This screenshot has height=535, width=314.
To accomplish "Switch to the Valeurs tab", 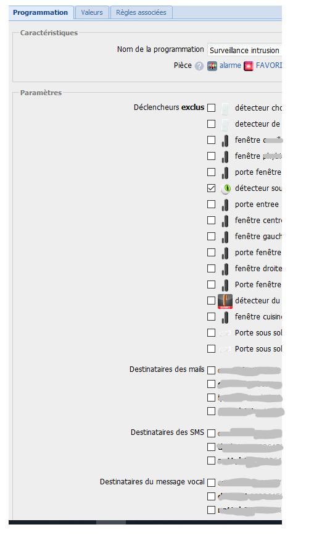I will (x=92, y=12).
